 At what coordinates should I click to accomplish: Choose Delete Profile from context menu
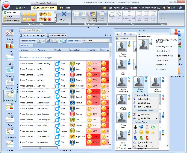(x=145, y=114)
